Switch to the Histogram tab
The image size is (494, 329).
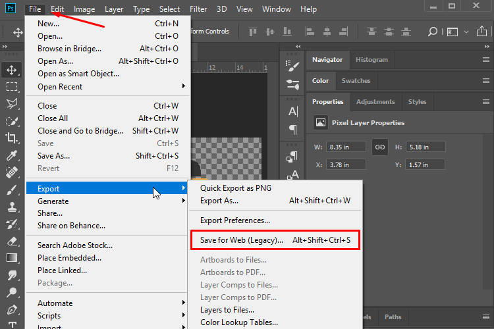coord(371,59)
